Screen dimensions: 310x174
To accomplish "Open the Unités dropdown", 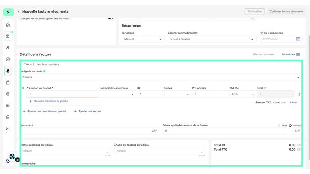I will [178, 94].
